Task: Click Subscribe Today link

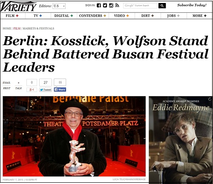Action: coord(192,5)
